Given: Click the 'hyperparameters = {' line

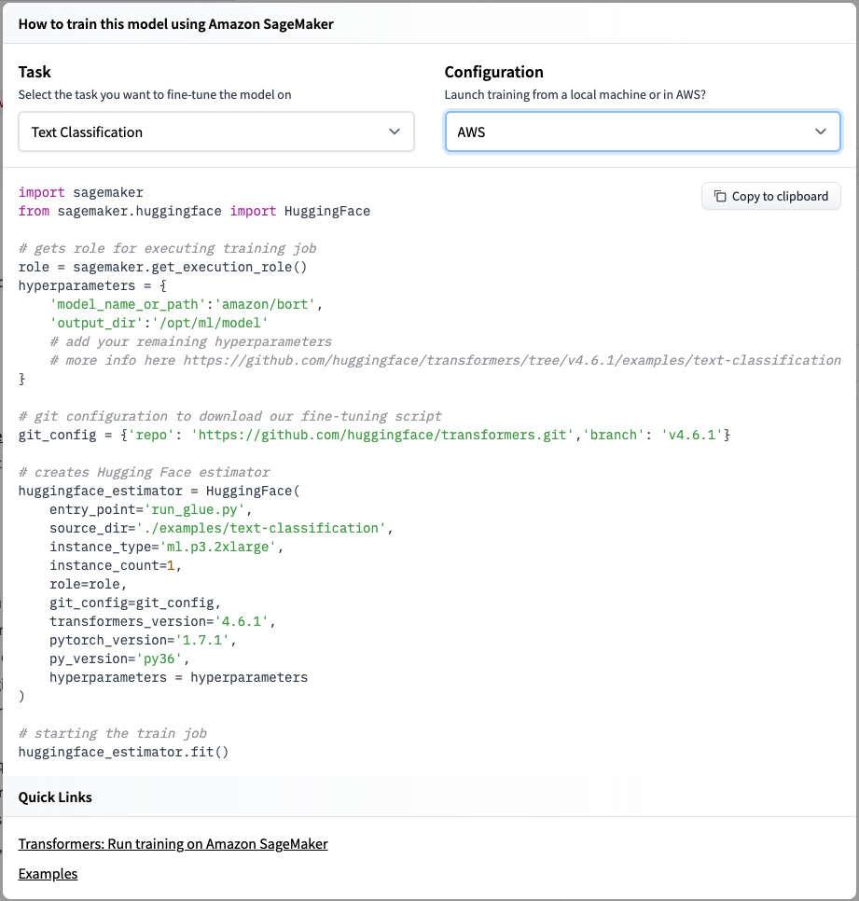Looking at the screenshot, I should coord(92,285).
